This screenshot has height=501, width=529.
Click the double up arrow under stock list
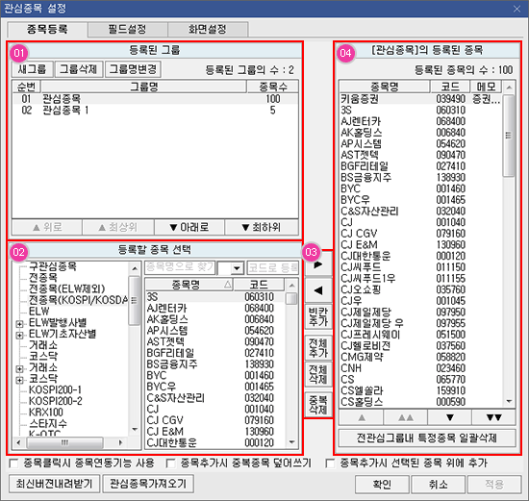tap(406, 417)
